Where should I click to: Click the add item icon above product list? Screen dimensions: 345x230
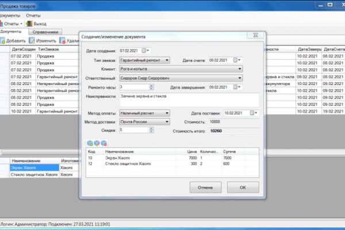pos(90,143)
